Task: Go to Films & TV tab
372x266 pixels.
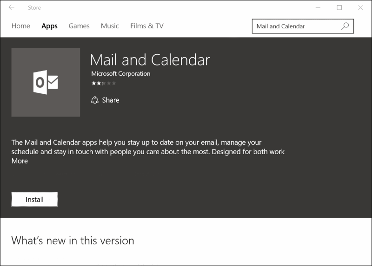Action: tap(147, 26)
